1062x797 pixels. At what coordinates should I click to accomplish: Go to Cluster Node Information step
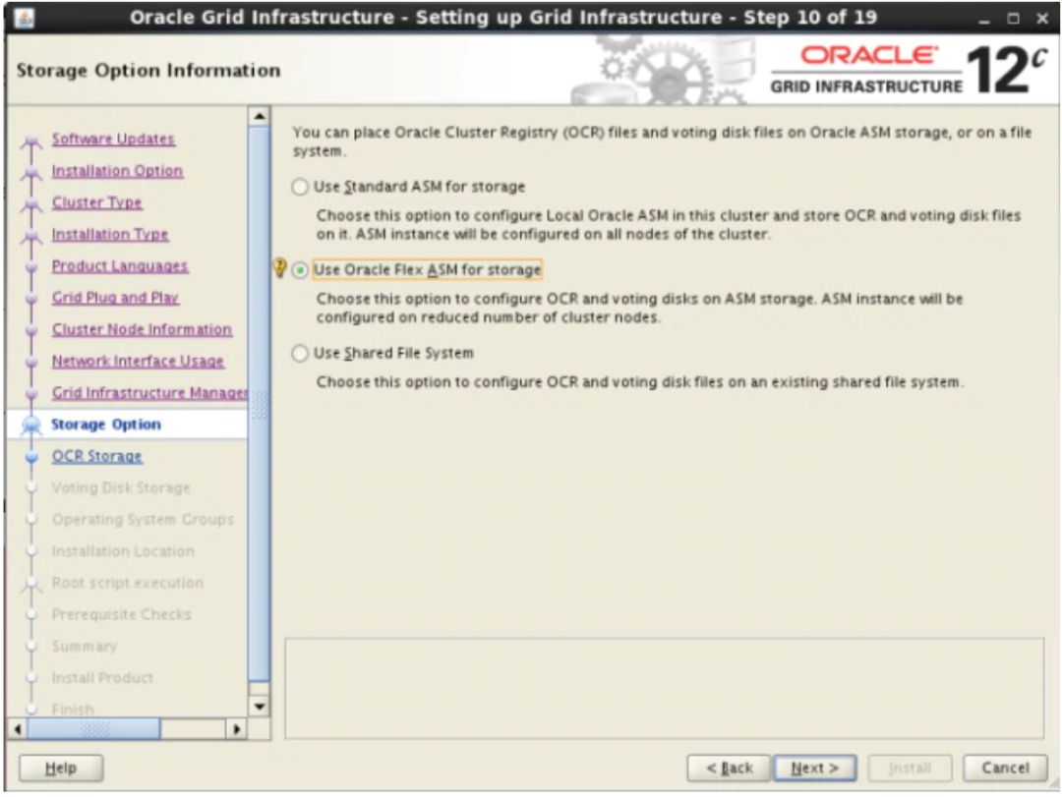(142, 329)
